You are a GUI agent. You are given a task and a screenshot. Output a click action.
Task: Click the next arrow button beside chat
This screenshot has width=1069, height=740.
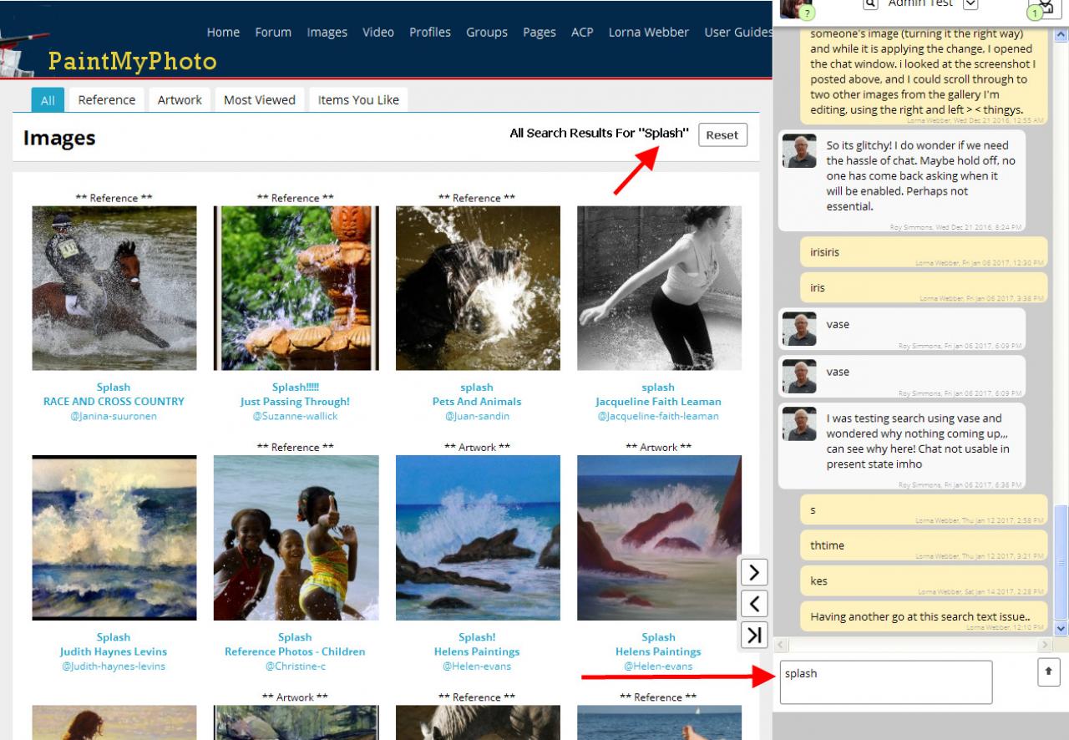click(754, 572)
